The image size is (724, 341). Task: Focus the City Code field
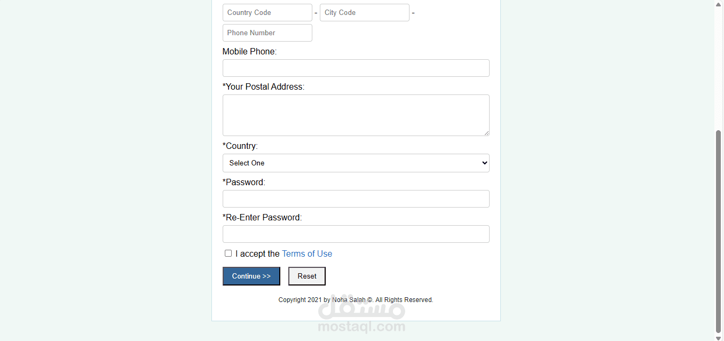pos(365,12)
